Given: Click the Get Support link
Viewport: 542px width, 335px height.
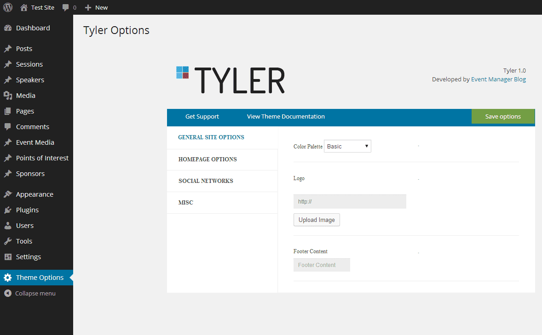Looking at the screenshot, I should pyautogui.click(x=202, y=116).
